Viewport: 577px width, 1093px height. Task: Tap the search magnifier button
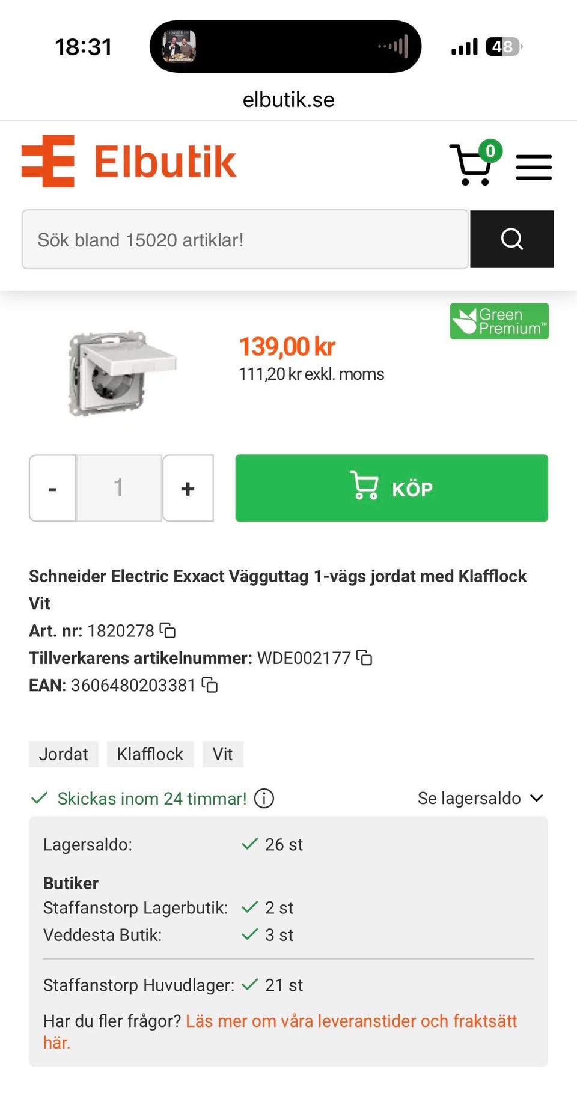coord(511,239)
